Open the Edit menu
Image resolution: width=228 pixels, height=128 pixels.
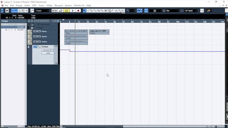[12, 6]
